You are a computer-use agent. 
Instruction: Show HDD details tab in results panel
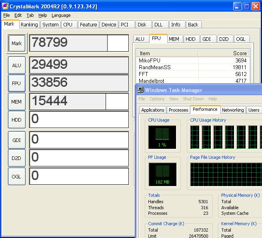point(192,39)
